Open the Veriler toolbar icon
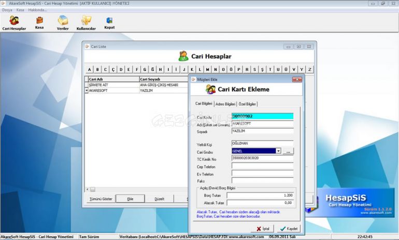Viewport: 399px width, 240px height. pyautogui.click(x=63, y=23)
